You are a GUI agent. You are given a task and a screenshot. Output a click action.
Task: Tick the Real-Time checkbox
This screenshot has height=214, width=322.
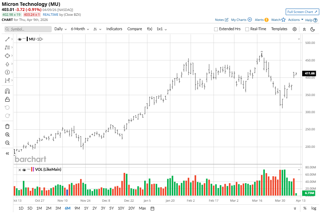247,29
